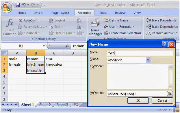Switch to the Insert tab
This screenshot has height=113, width=180.
pos(38,13)
